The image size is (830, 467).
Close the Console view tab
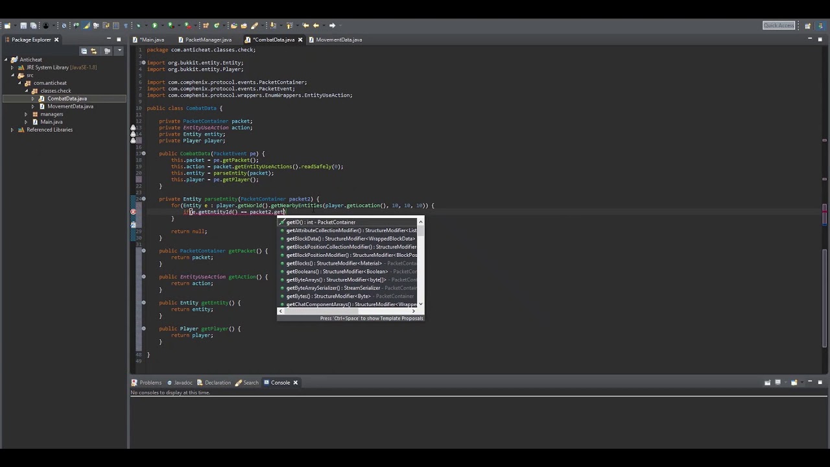295,383
